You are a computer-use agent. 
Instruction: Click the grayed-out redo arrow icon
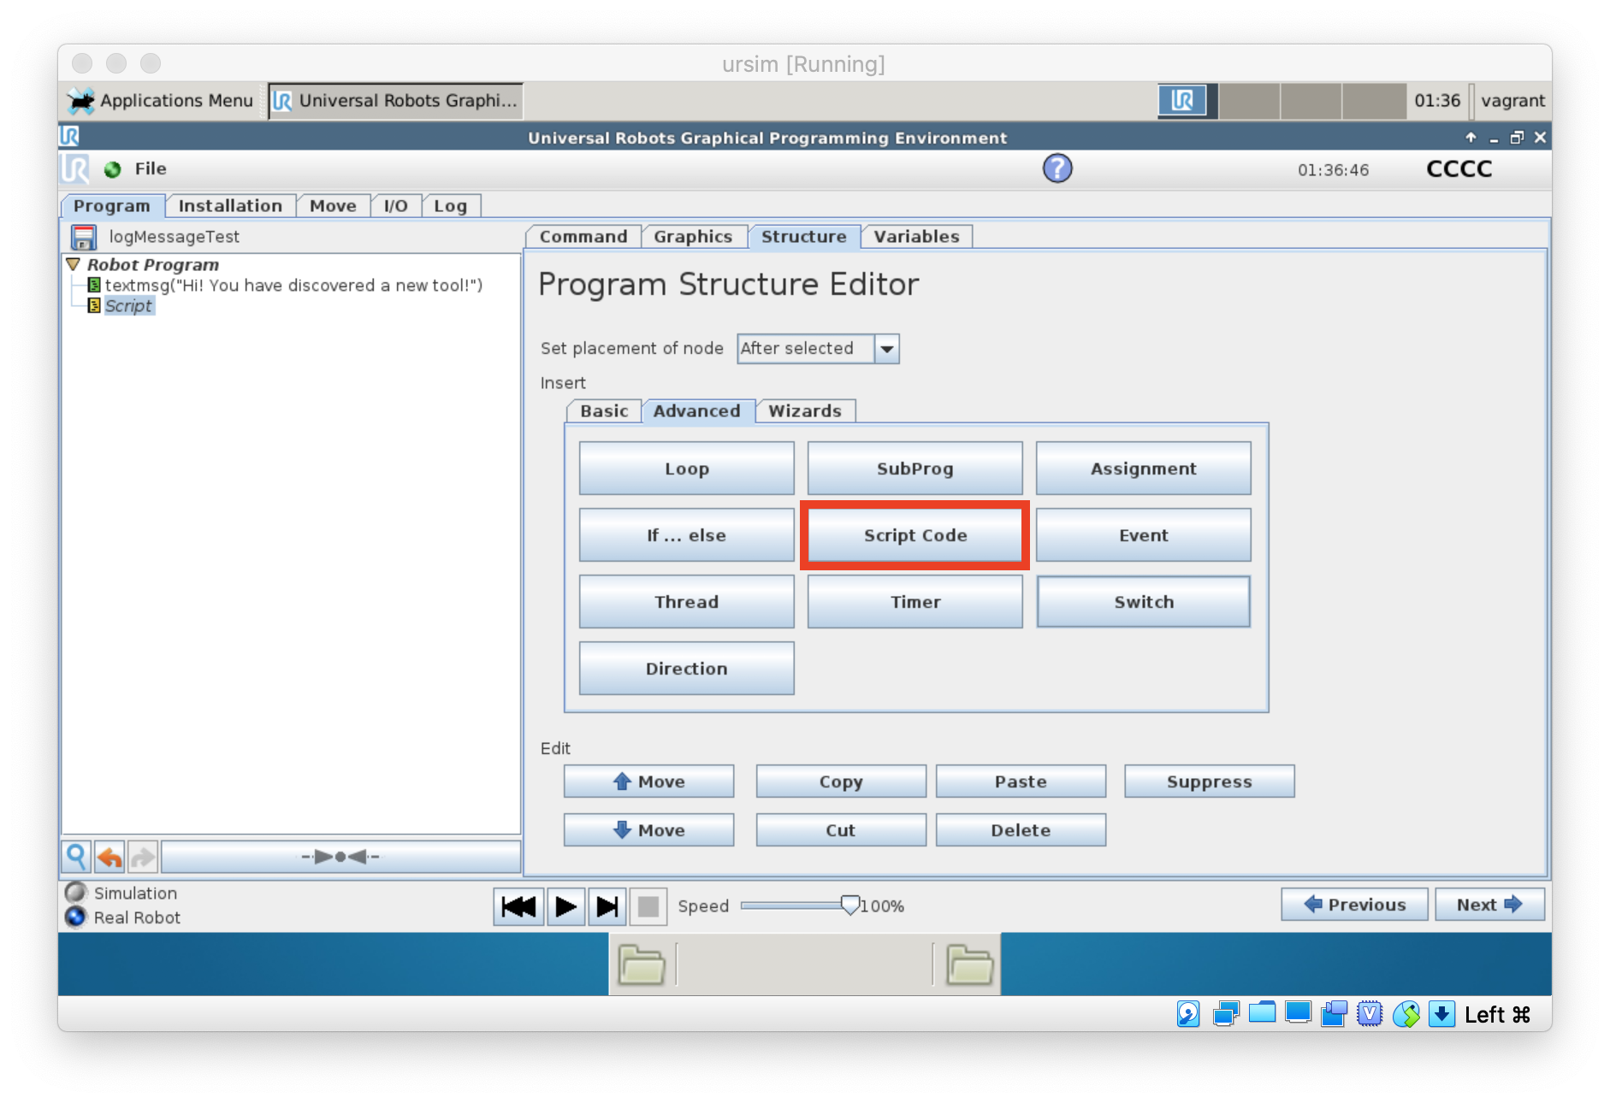click(143, 856)
